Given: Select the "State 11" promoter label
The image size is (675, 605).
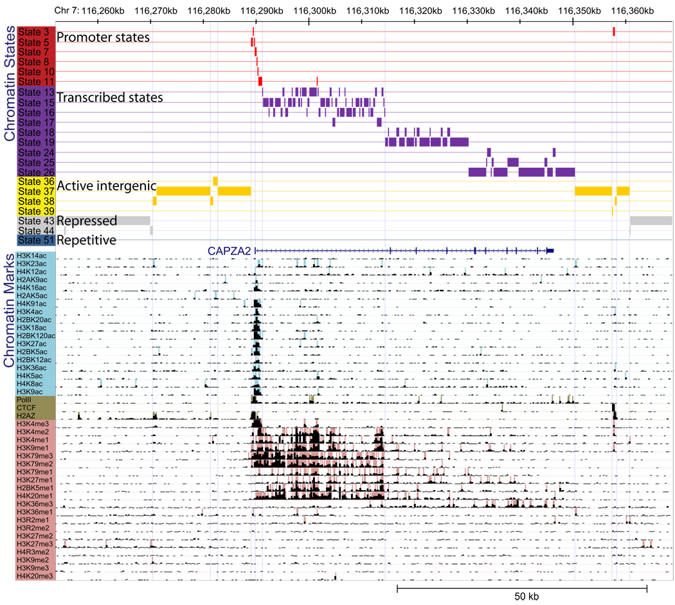Looking at the screenshot, I should [x=36, y=82].
